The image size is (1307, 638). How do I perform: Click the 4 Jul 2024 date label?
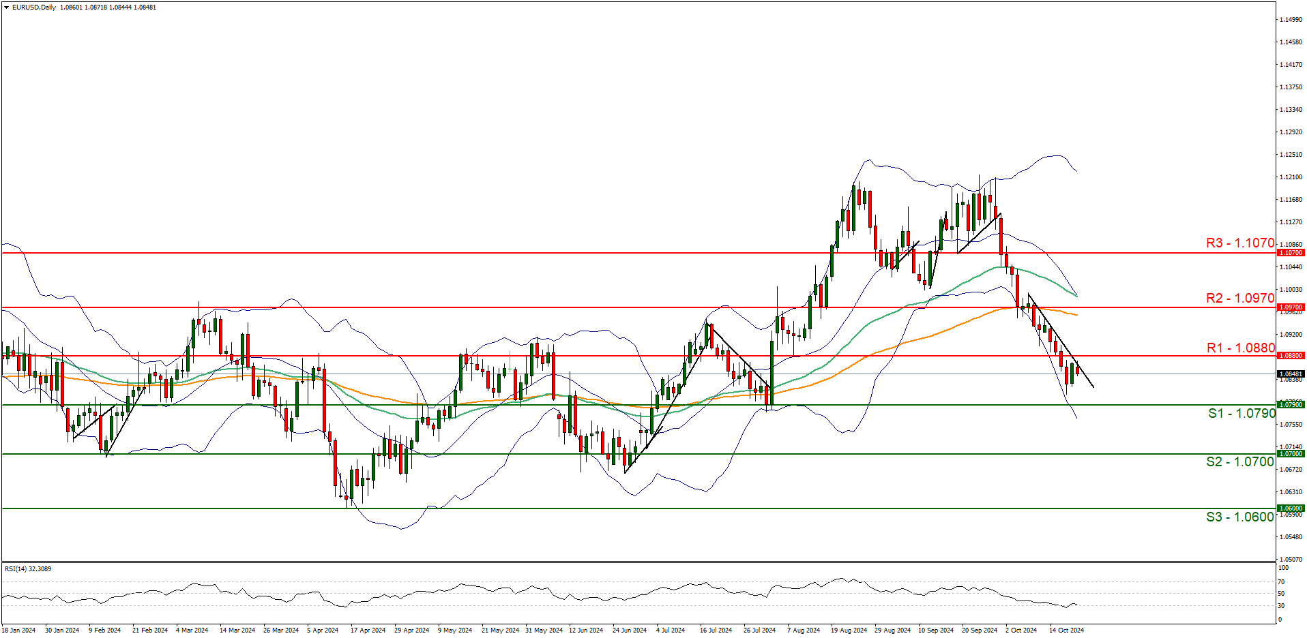(x=671, y=631)
